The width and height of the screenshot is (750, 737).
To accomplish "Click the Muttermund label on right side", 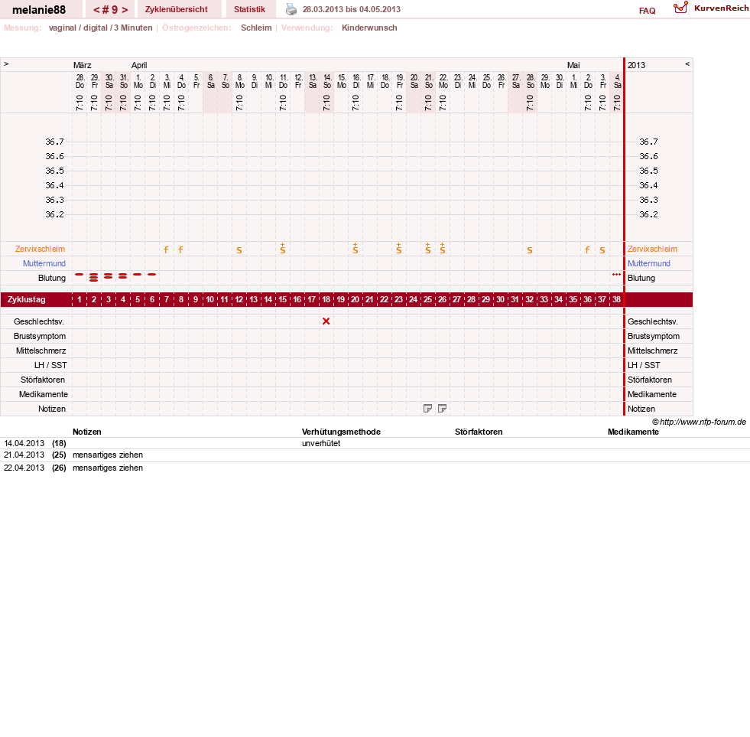I will (649, 263).
